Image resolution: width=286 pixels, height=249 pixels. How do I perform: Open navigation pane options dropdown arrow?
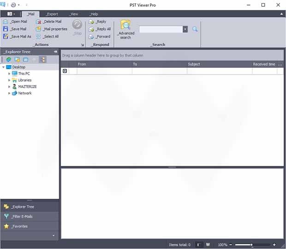point(53,235)
